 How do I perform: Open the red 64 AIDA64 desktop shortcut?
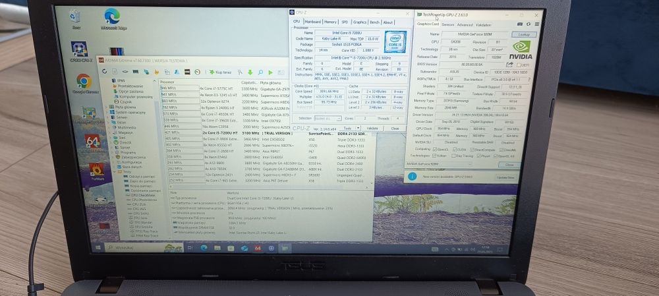[92, 141]
